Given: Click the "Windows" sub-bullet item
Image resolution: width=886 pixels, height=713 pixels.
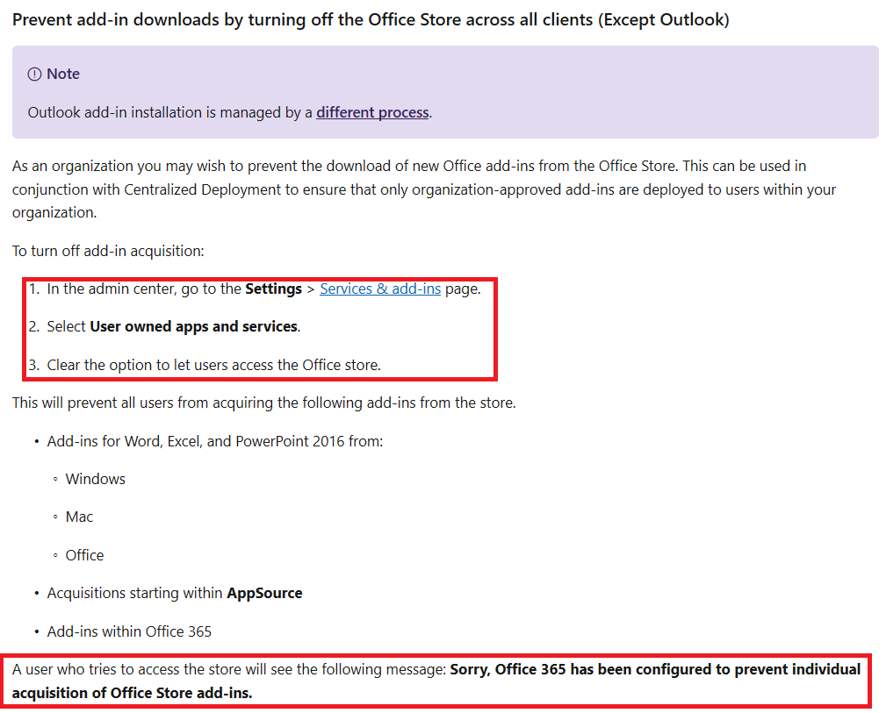Looking at the screenshot, I should tap(95, 479).
